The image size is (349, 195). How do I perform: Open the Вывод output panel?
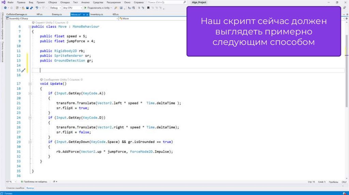coord(30,188)
